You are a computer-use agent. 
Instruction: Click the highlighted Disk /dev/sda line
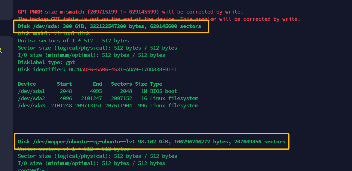(x=109, y=26)
